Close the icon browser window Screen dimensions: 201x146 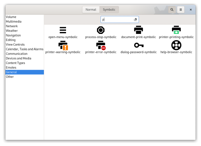coord(191,10)
